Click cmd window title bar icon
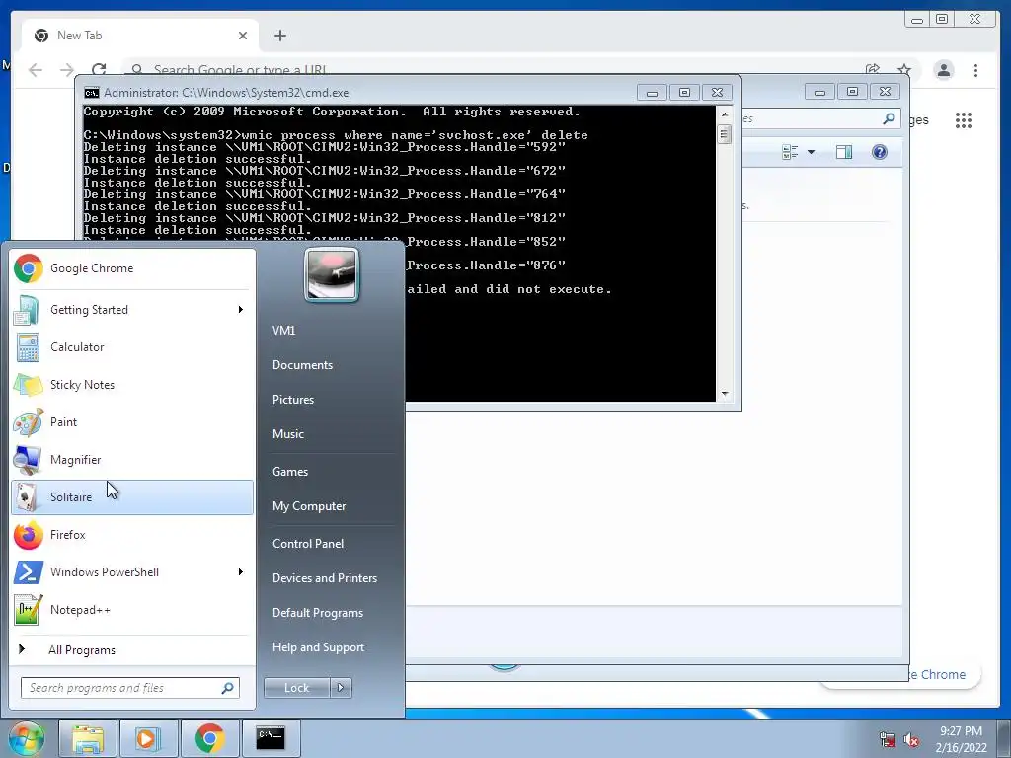Screen dimensions: 1011x758 click(92, 93)
